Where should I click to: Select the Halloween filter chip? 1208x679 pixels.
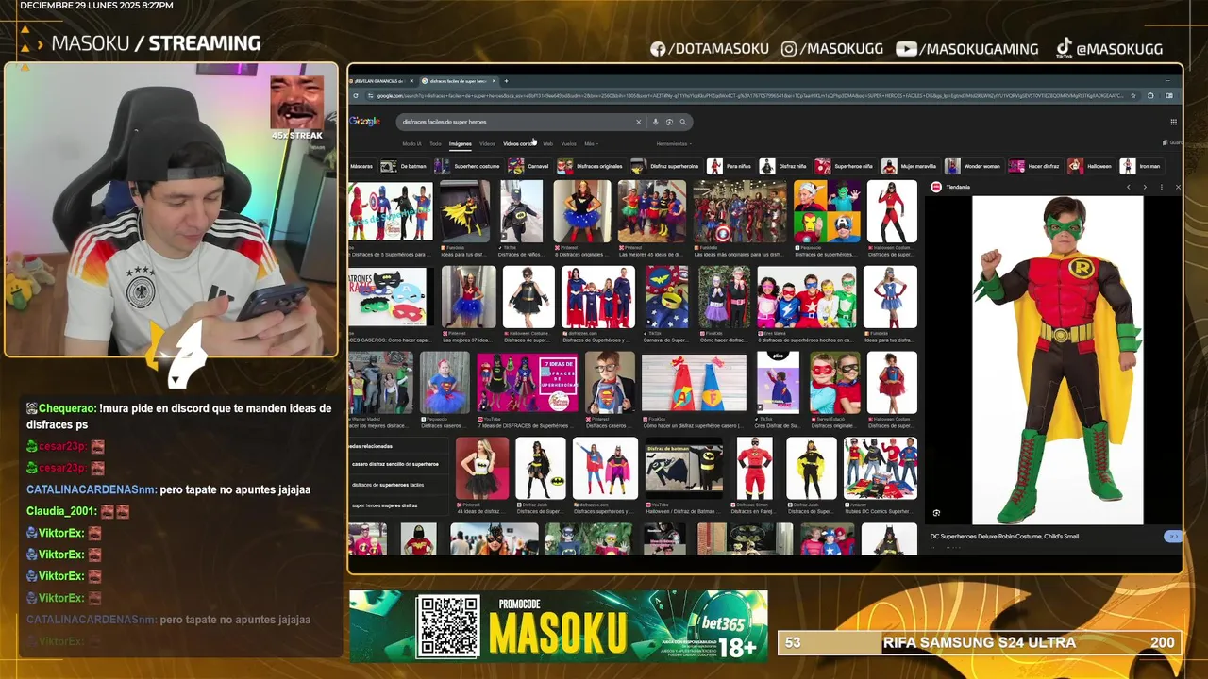1090,166
